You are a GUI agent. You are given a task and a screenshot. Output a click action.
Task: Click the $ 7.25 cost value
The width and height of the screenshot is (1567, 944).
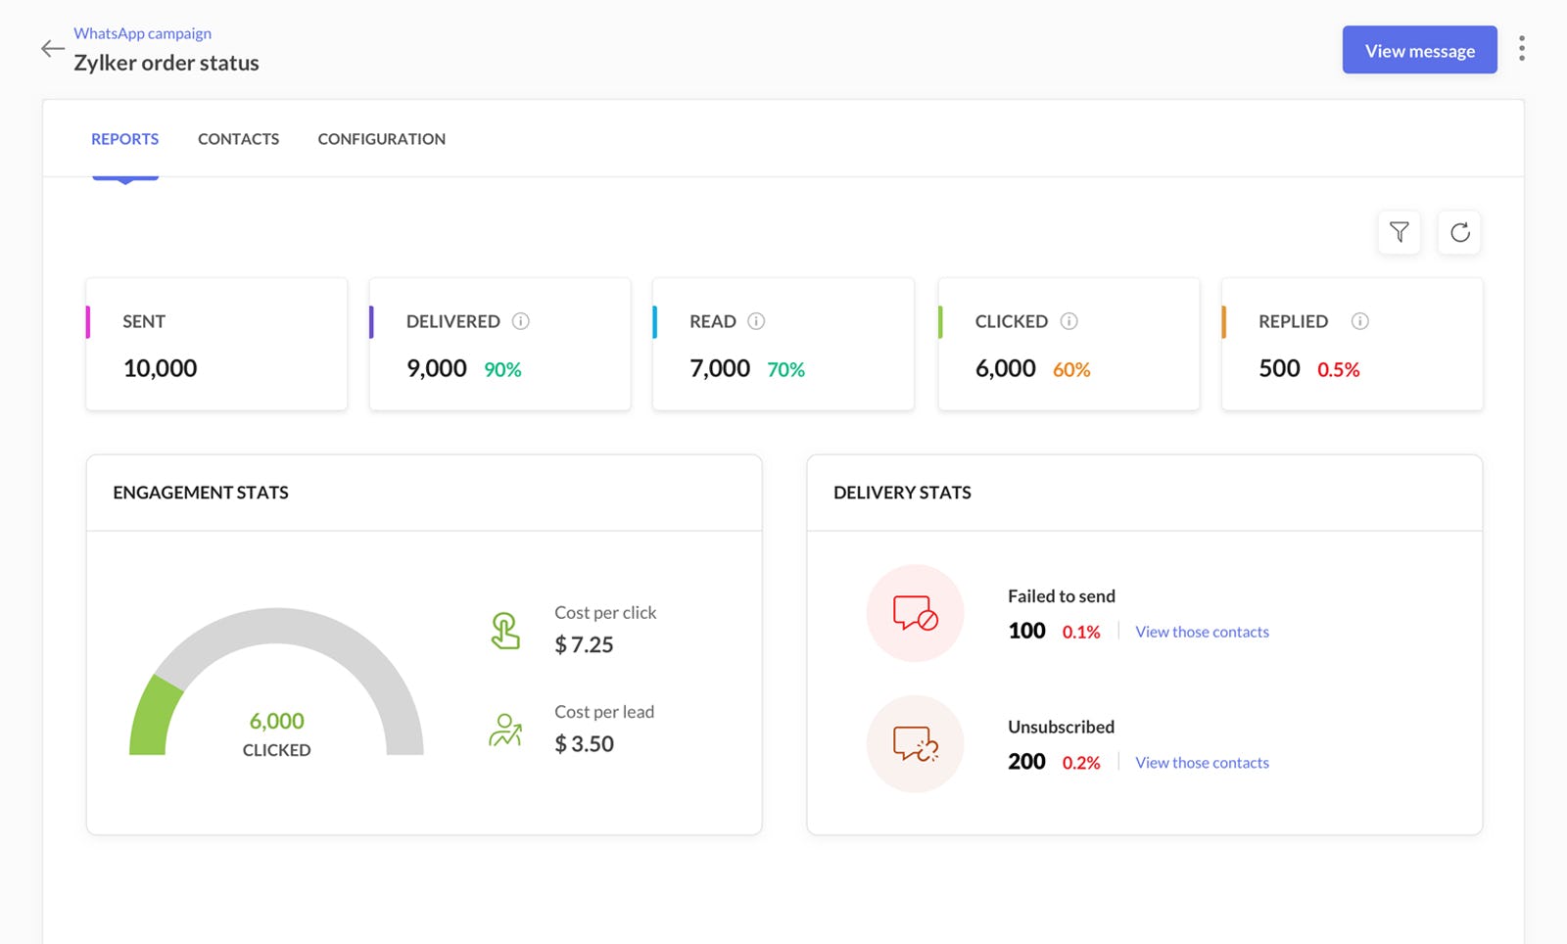[x=584, y=644]
